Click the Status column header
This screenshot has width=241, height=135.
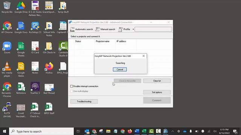tap(84, 41)
